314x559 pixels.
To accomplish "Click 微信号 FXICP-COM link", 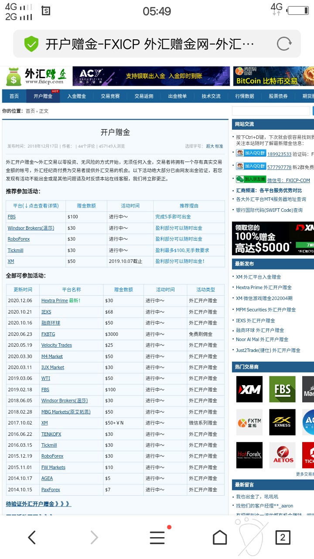I will 289,180.
